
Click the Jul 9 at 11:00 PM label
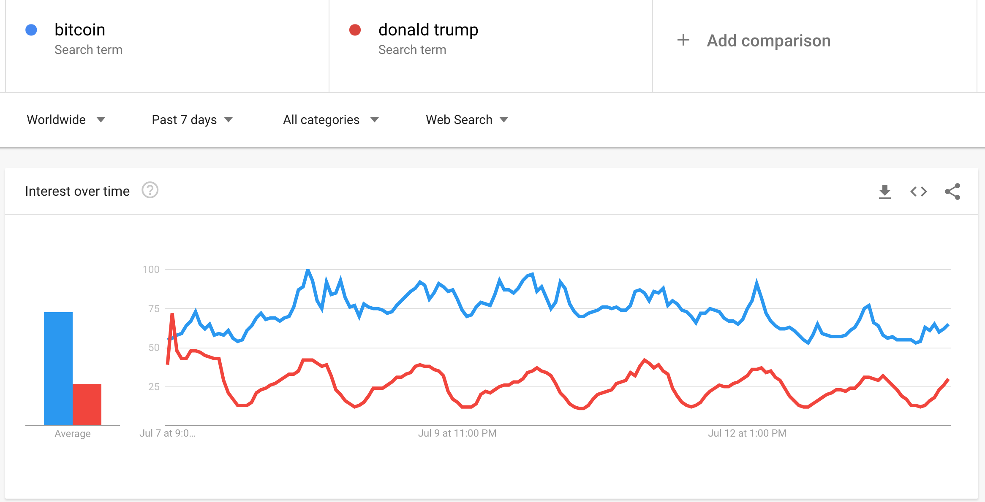(x=457, y=433)
